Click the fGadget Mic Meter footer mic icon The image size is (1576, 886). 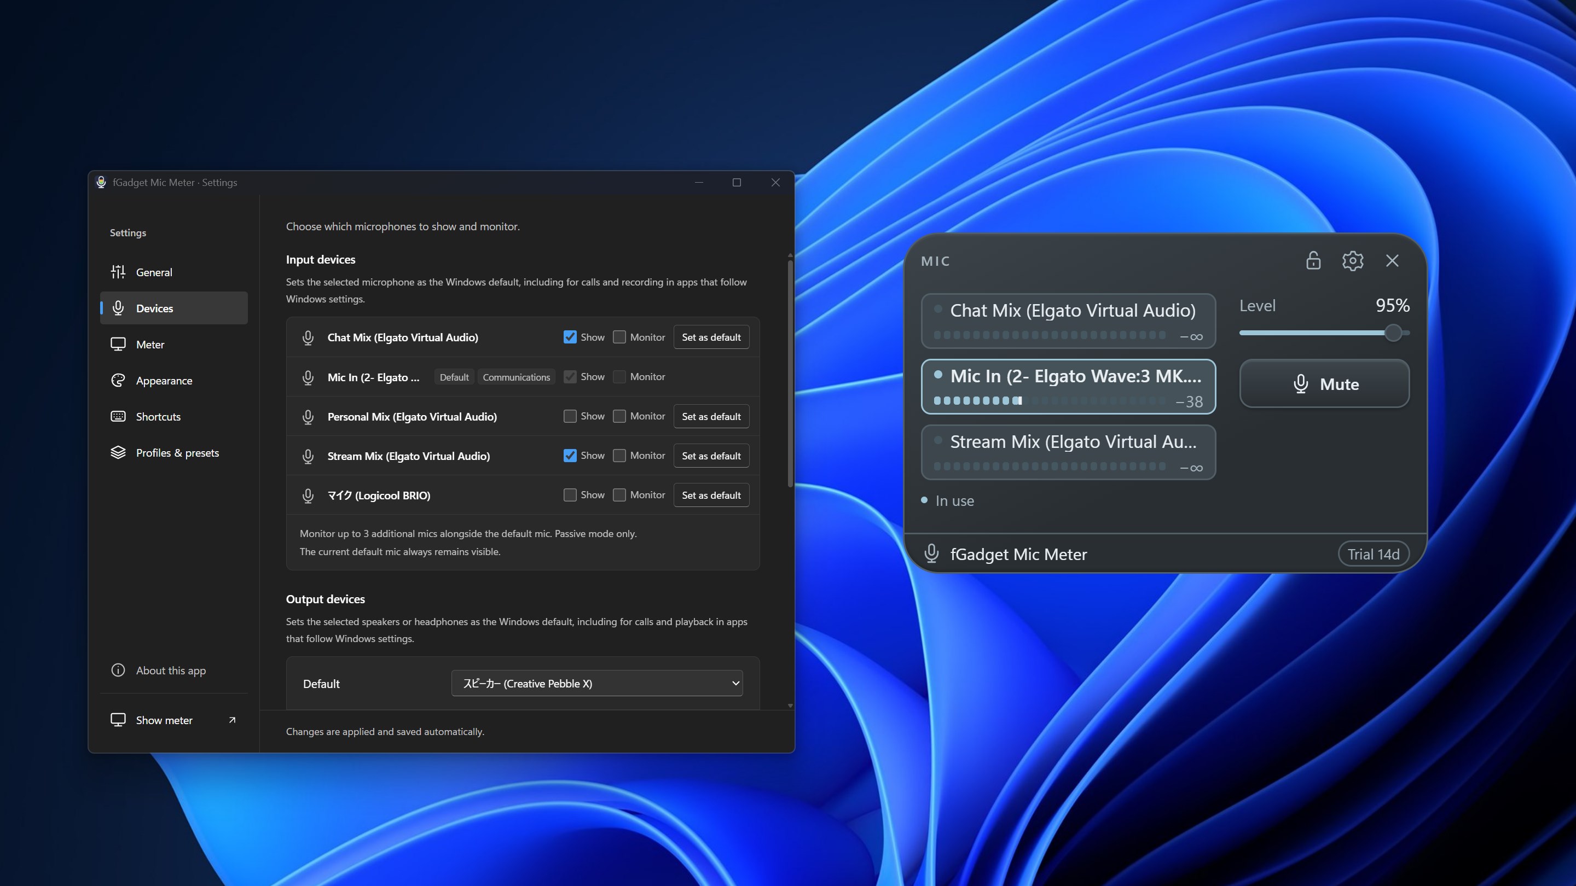931,553
